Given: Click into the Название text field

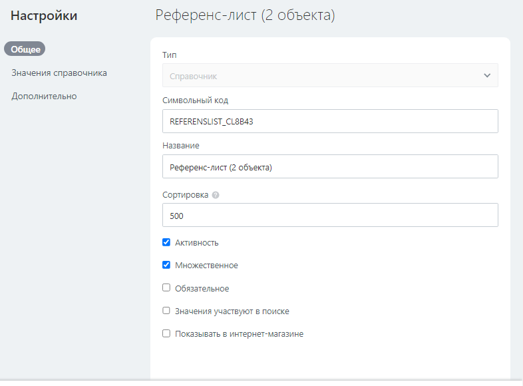Looking at the screenshot, I should (330, 166).
